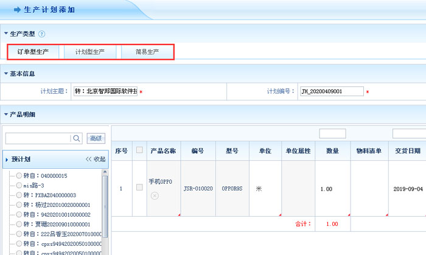Expand the 预计划 tree header
426x255 pixels.
point(7,159)
